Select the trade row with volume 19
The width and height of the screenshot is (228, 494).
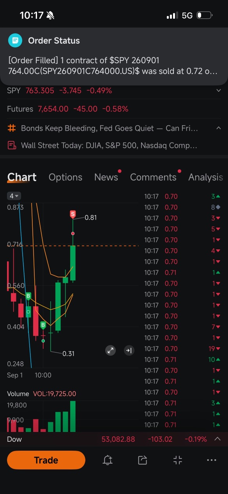tap(183, 348)
